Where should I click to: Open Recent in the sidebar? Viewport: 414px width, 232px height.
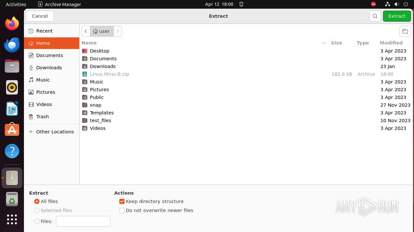(x=52, y=31)
